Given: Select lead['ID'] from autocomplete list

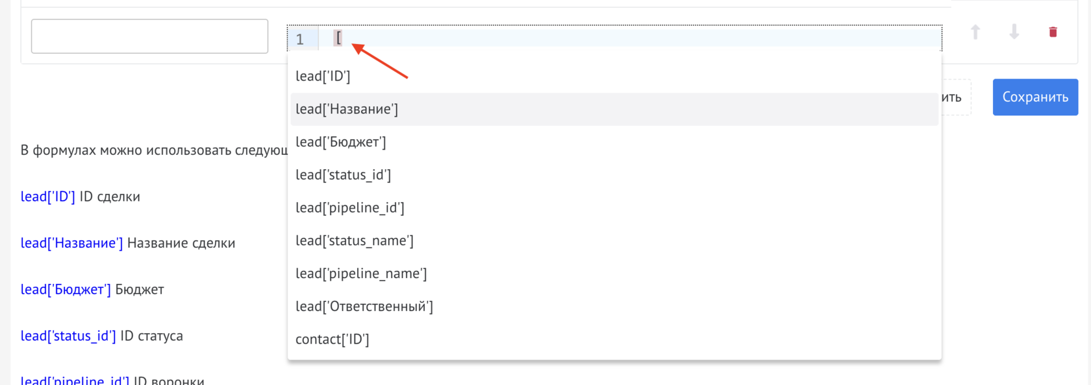Looking at the screenshot, I should tap(323, 76).
